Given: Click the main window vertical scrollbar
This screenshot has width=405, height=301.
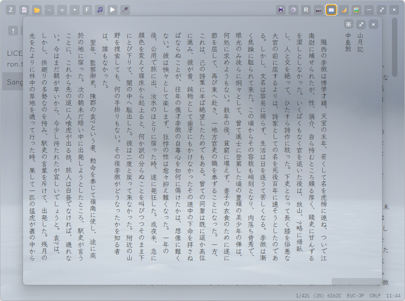Looking at the screenshot, I should pyautogui.click(x=394, y=47).
